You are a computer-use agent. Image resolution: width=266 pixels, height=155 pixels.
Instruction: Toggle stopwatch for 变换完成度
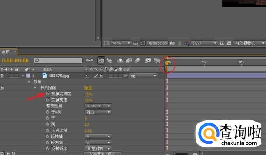tap(47, 94)
